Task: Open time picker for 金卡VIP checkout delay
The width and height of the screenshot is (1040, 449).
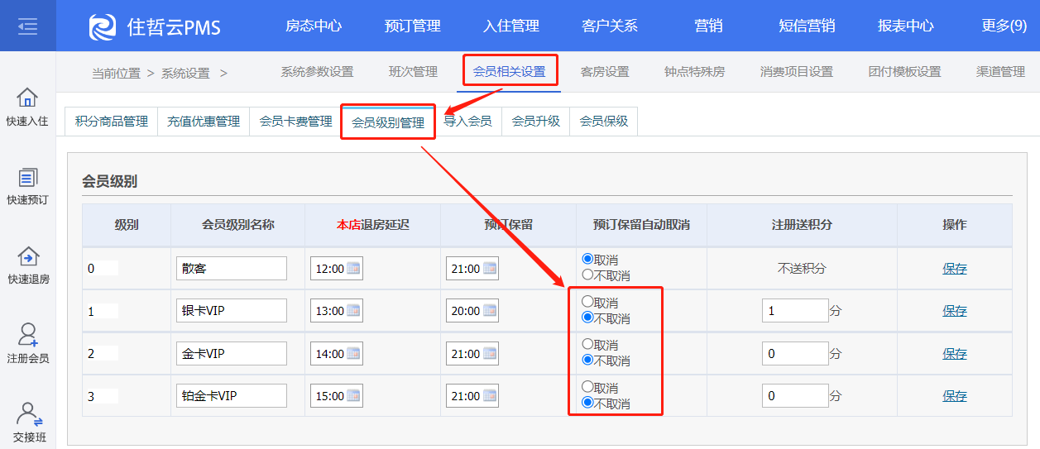Action: [353, 354]
